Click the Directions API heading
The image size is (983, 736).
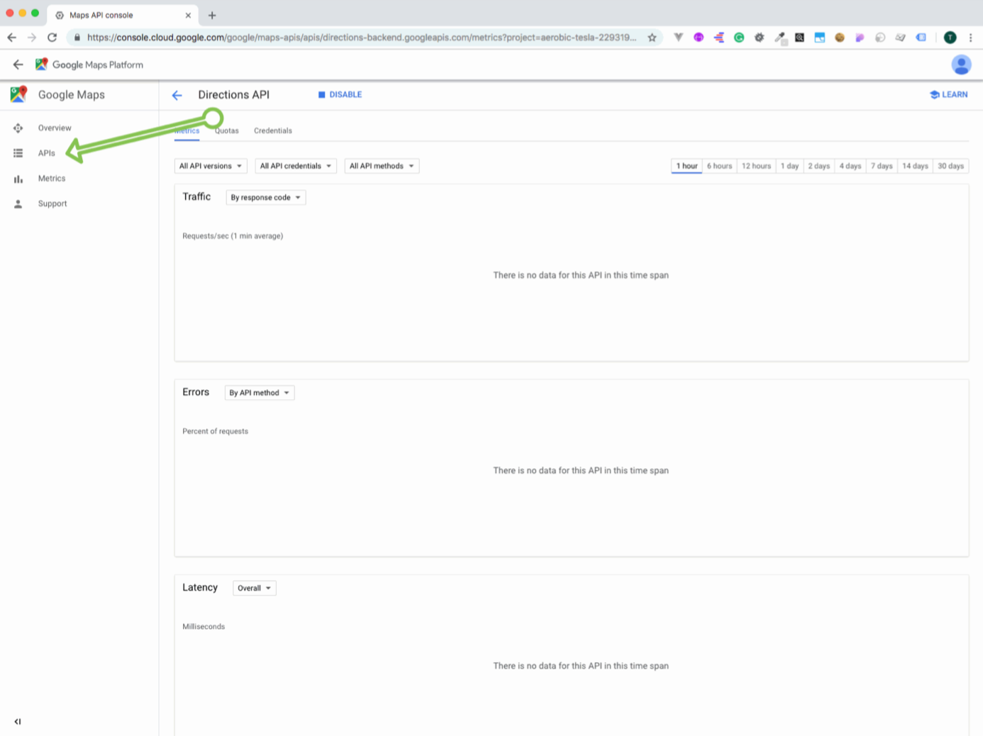(234, 95)
